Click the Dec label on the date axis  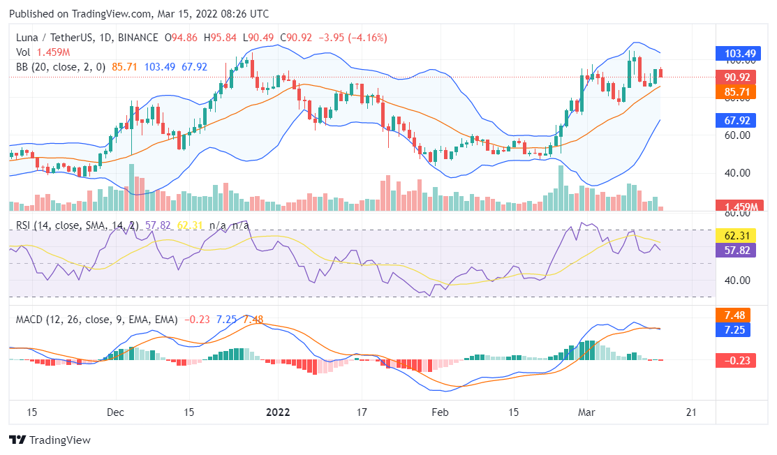[116, 412]
